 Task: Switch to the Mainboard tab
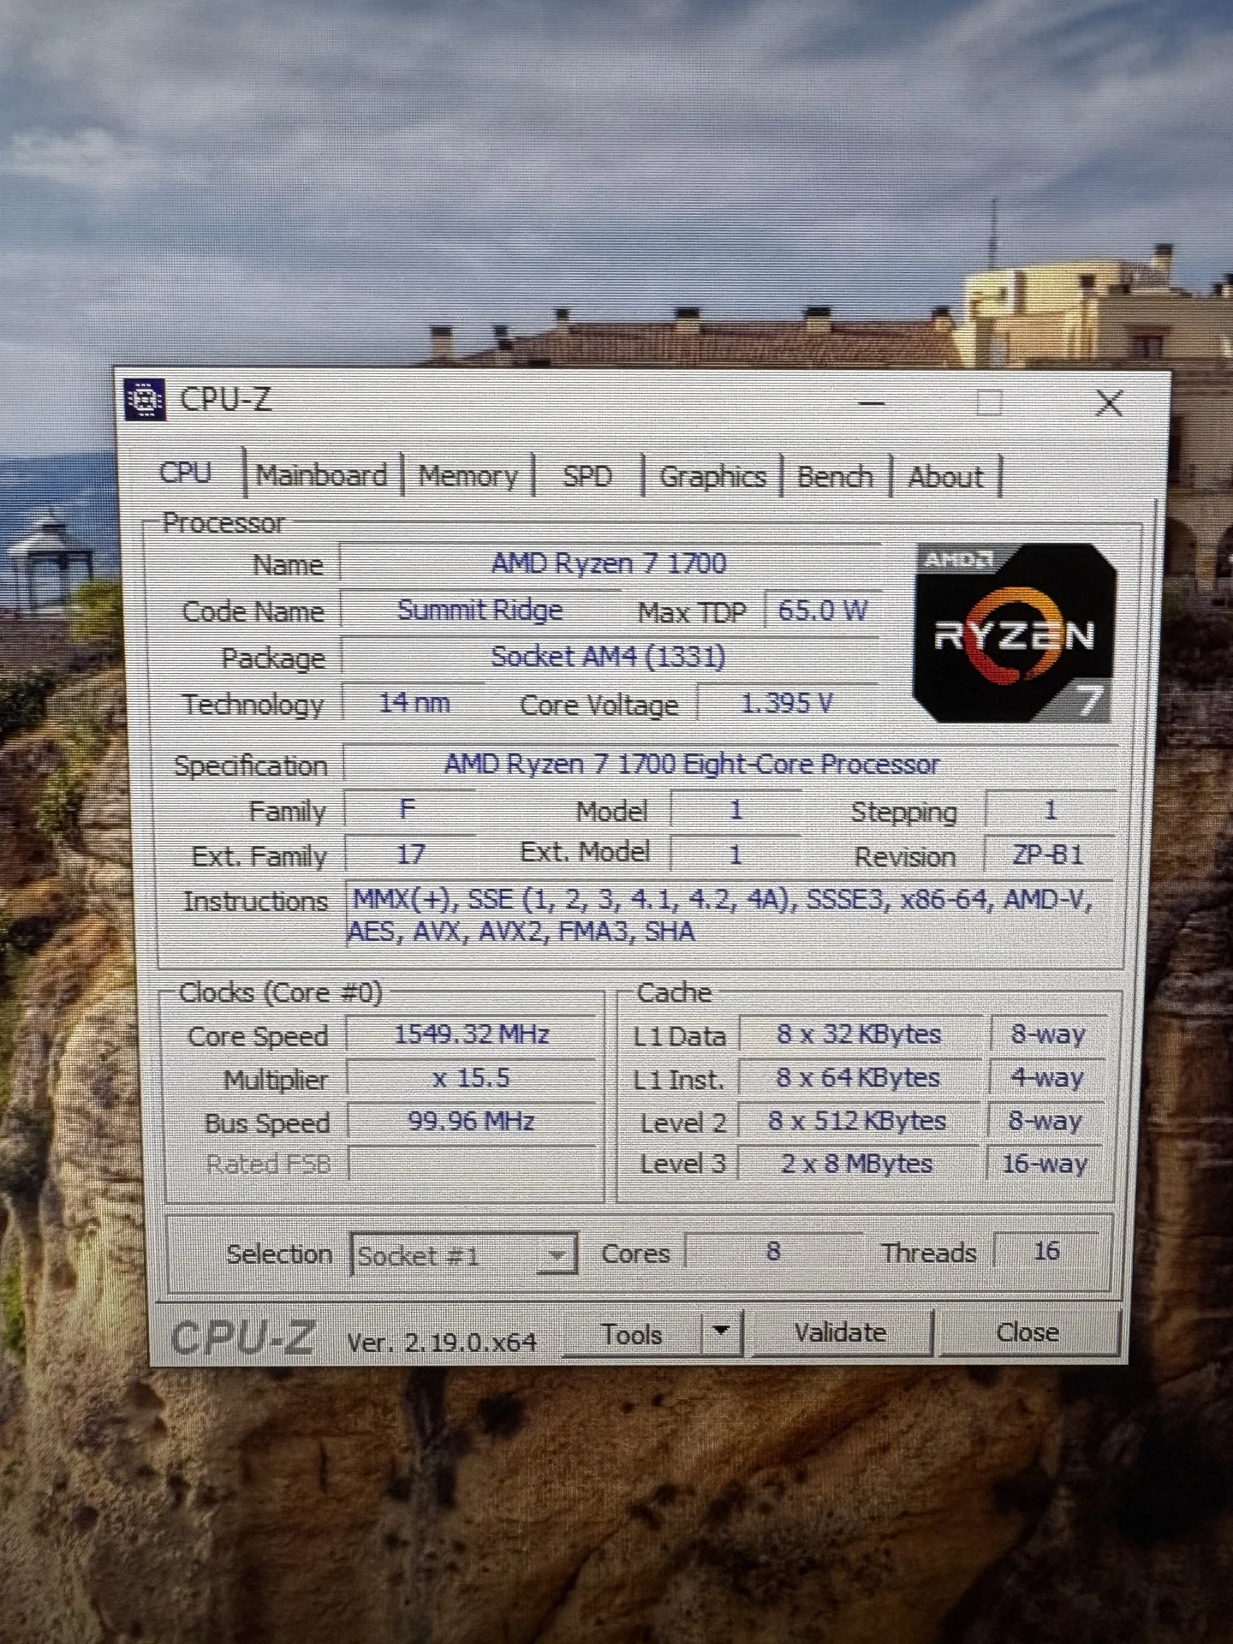tap(322, 475)
